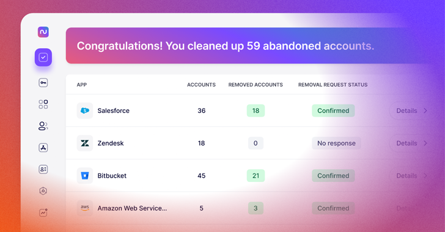Open the analytics chart icon in sidebar
Viewport: 445px width, 232px height.
(43, 212)
